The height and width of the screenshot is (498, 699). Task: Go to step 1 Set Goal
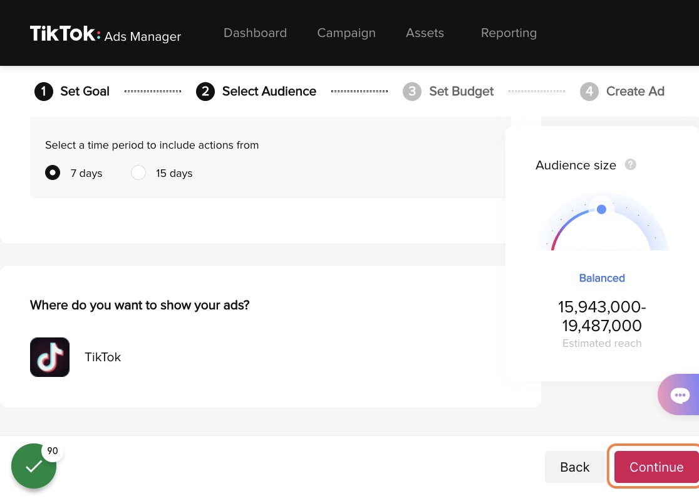click(72, 92)
